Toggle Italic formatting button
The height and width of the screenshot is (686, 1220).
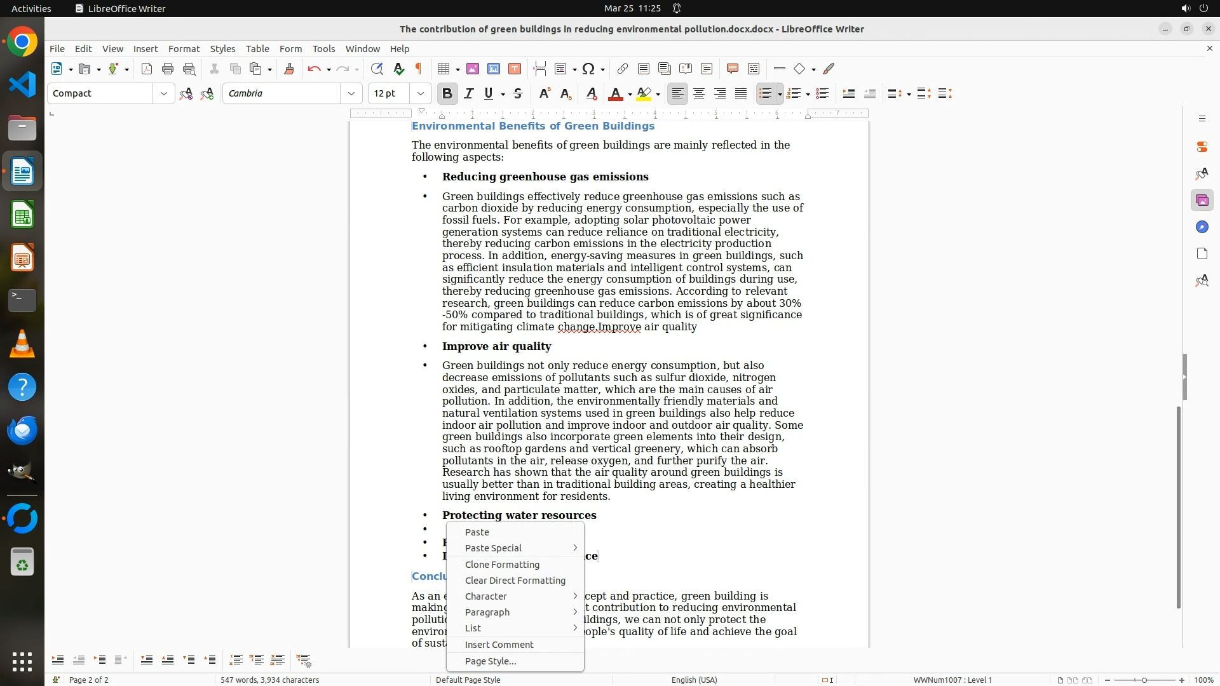click(x=469, y=93)
